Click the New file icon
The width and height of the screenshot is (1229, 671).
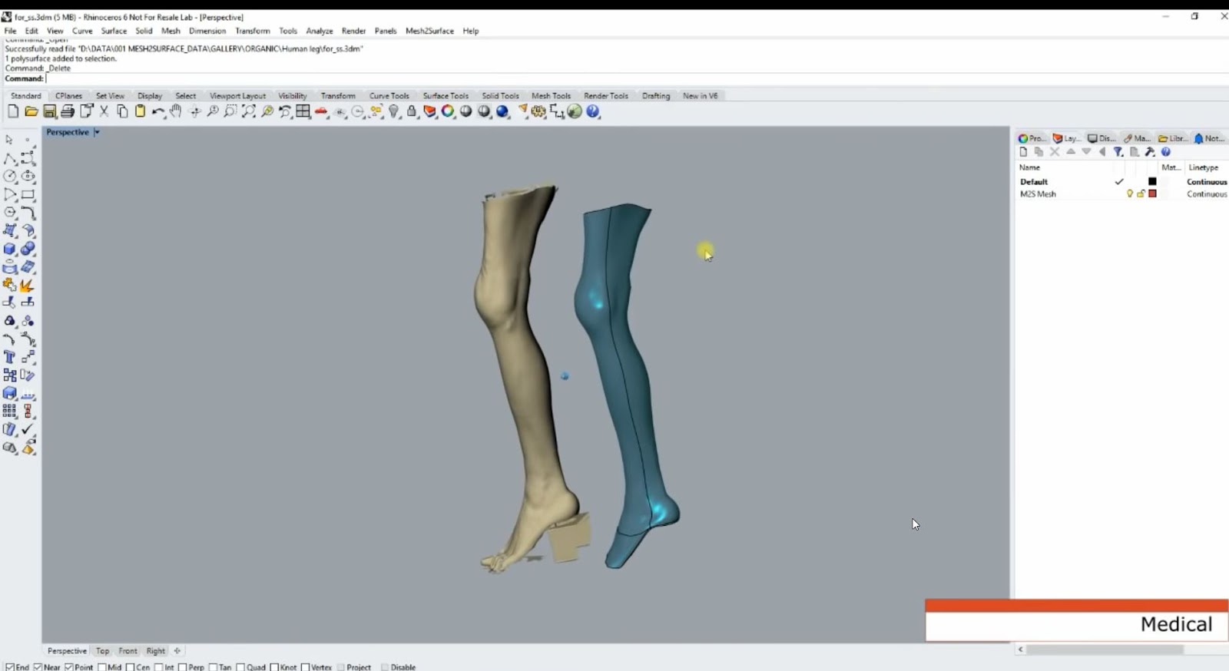tap(12, 112)
